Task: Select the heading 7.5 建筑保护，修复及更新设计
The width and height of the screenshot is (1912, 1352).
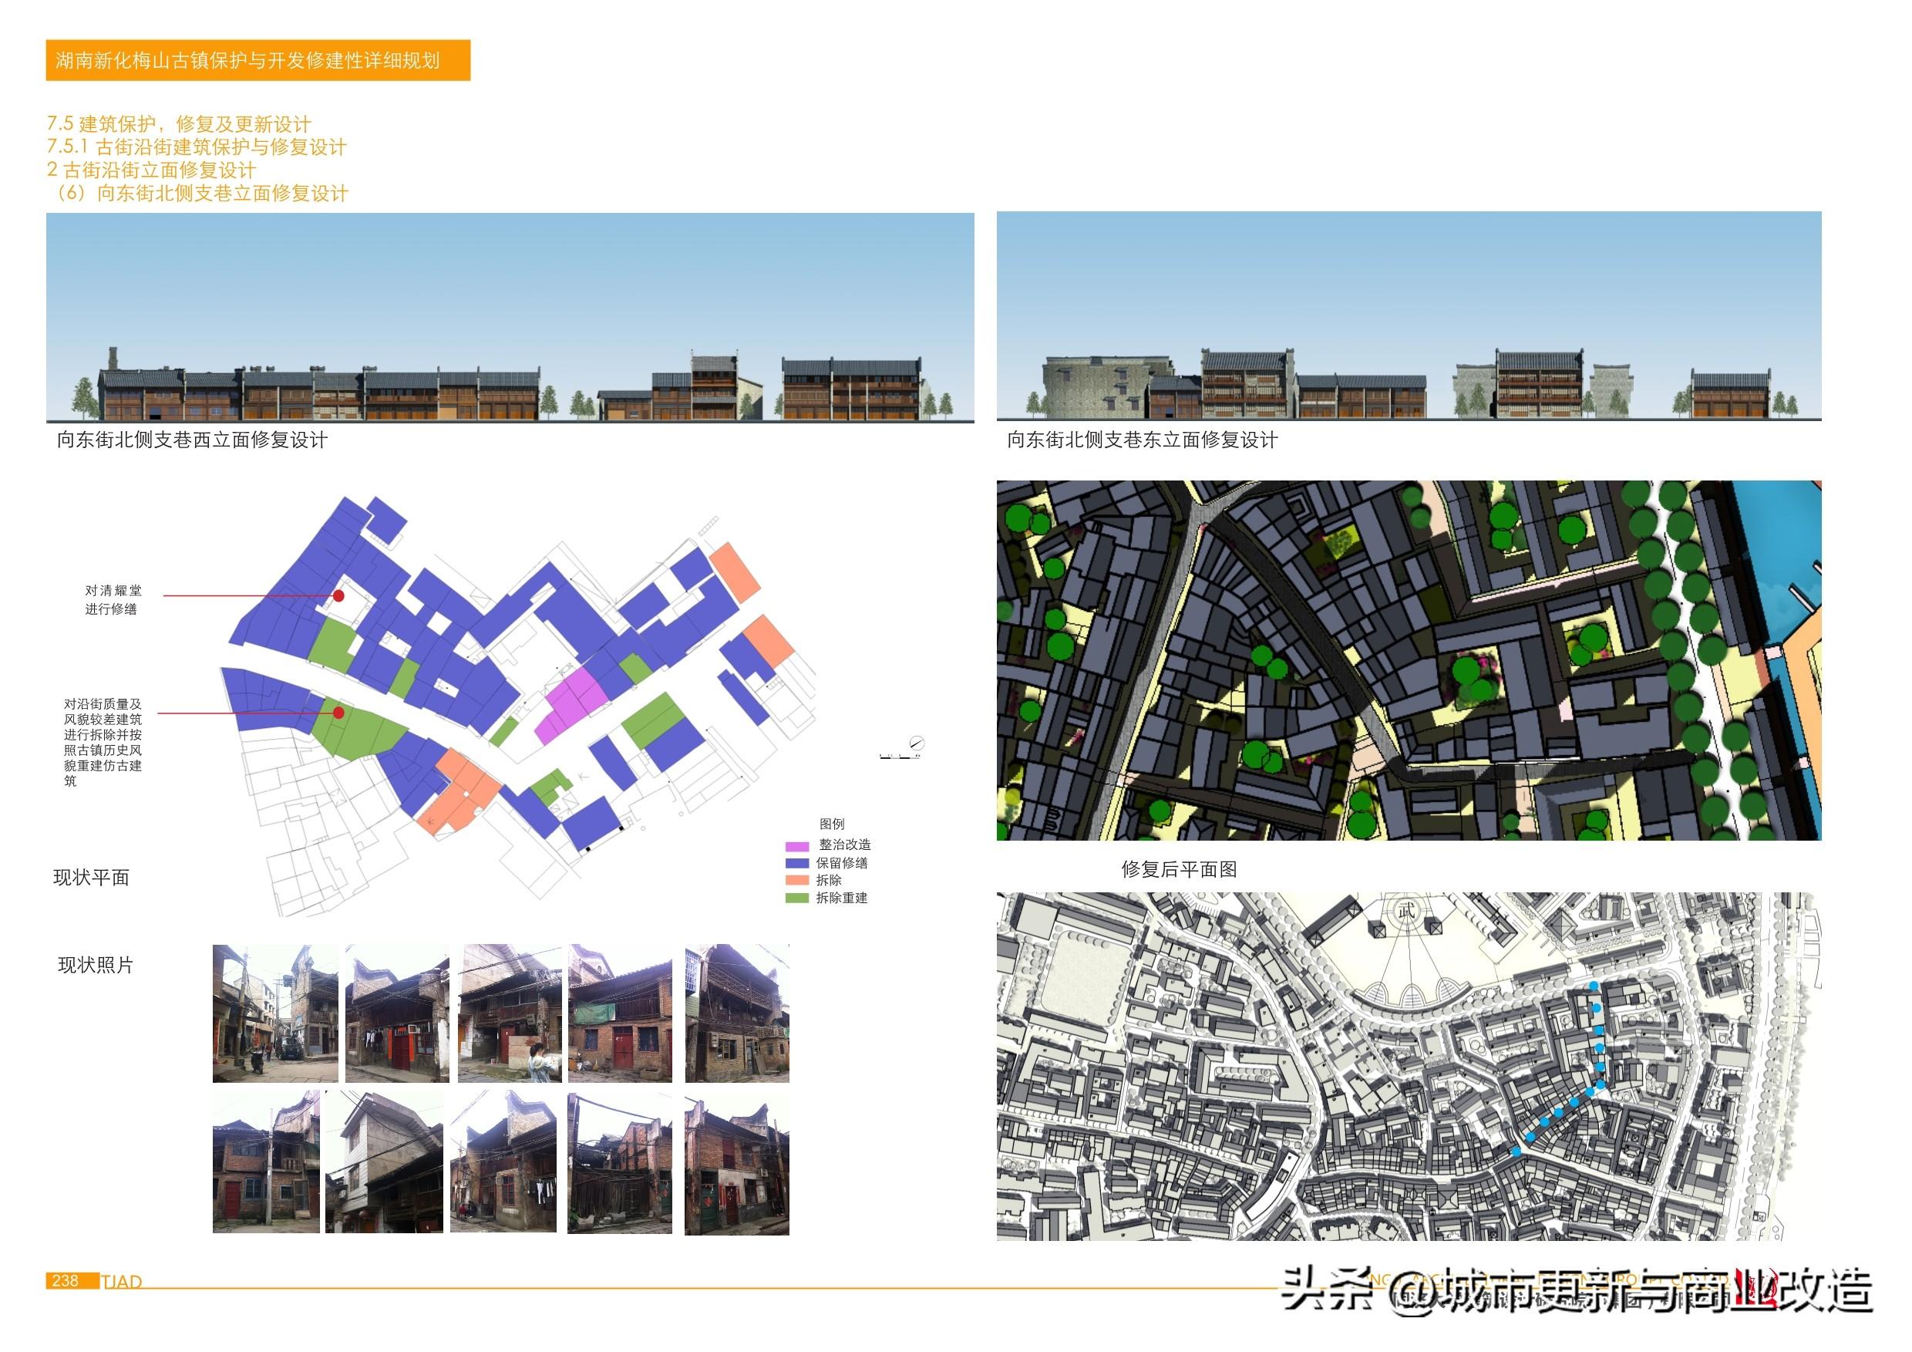Action: point(179,124)
